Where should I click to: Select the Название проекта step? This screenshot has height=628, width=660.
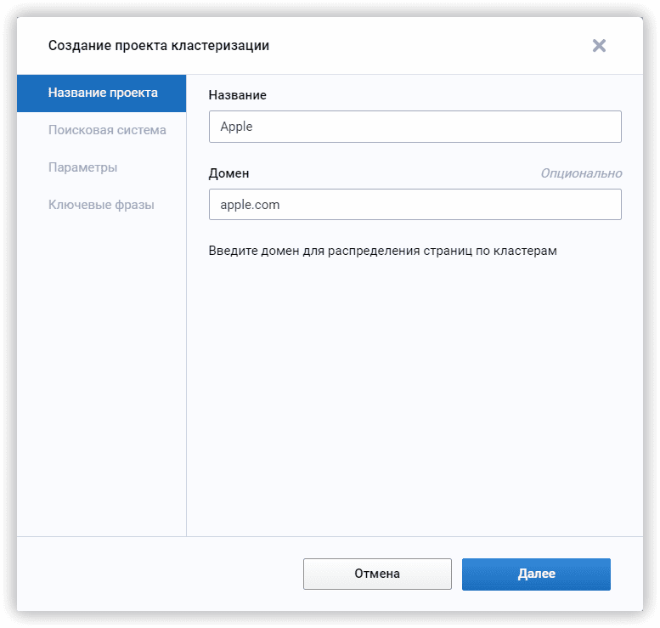click(101, 93)
